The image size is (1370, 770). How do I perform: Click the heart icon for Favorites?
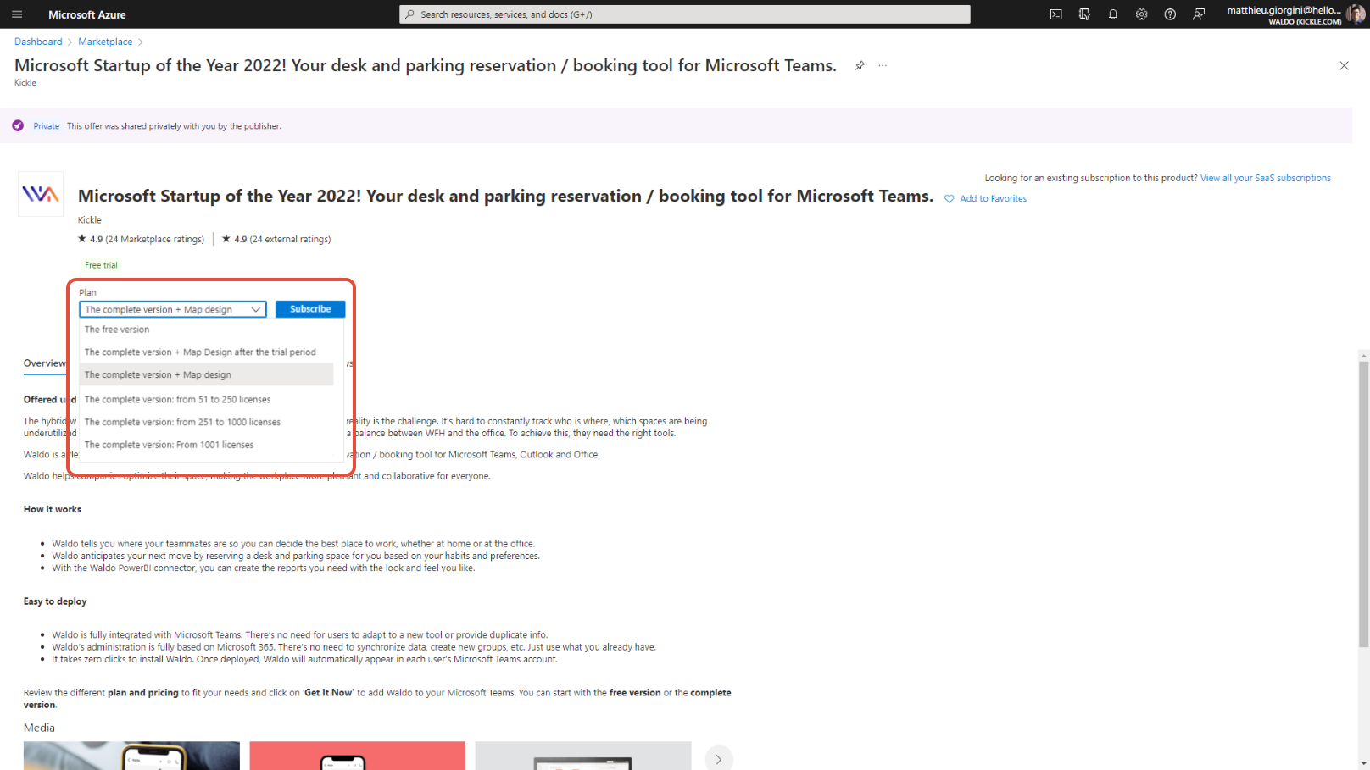[x=950, y=199]
